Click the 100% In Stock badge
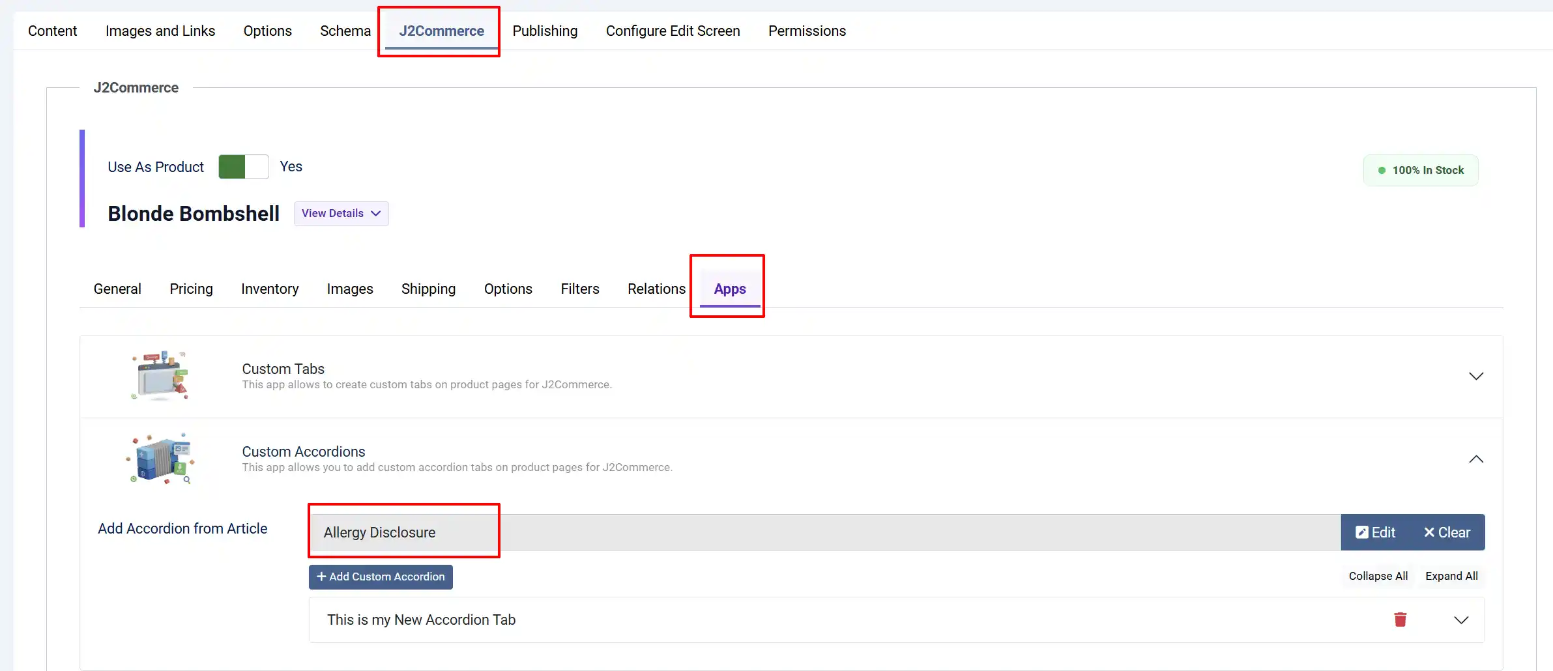Screen dimensions: 1553x671 click(1421, 170)
